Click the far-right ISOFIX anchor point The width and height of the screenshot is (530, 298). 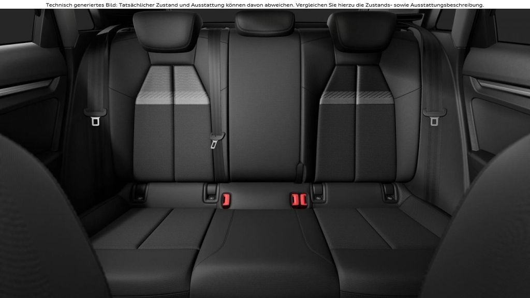(x=389, y=192)
